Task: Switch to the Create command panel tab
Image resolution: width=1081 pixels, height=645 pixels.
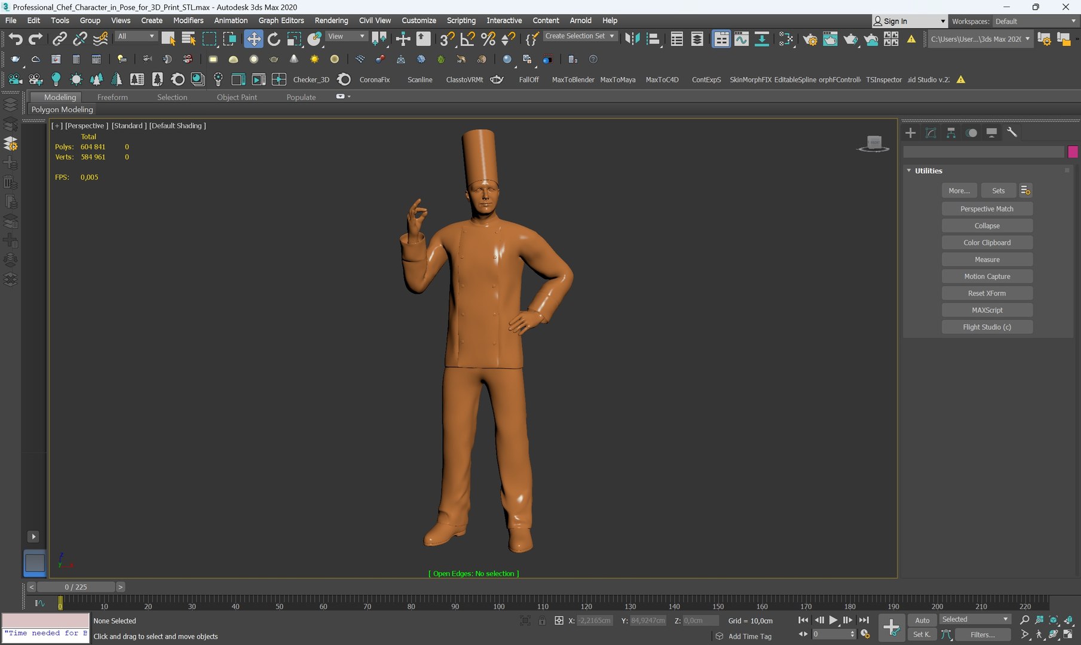Action: (x=911, y=133)
